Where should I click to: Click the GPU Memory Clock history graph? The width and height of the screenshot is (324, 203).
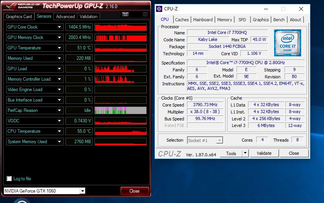[x=121, y=37]
